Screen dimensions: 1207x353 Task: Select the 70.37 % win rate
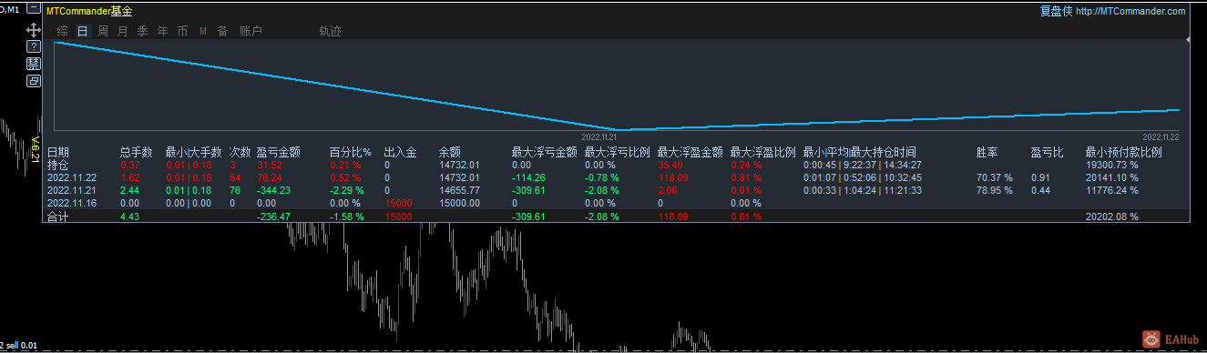coord(994,177)
